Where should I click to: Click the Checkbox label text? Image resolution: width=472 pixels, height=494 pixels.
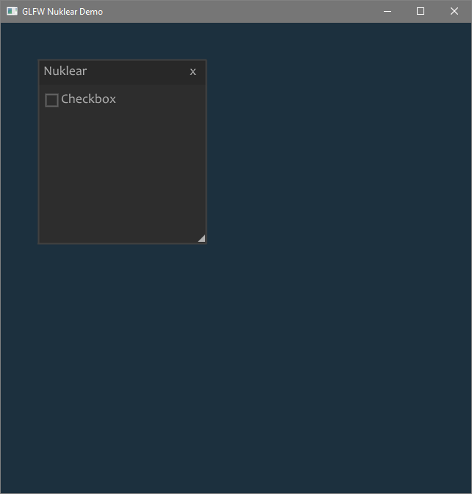tap(88, 99)
